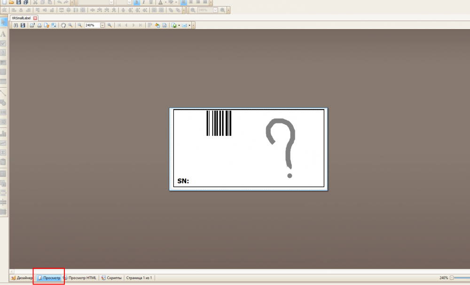Open the Скрипты tab

tap(111, 278)
